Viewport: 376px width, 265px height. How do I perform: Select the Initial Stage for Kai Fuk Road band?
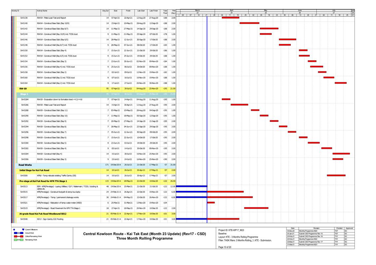click(34, 170)
